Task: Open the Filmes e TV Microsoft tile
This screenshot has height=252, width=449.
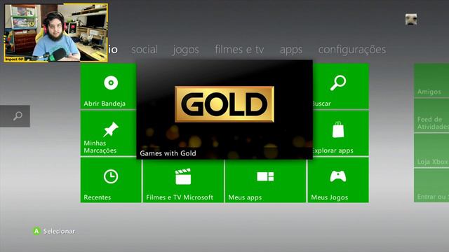Action: 183,181
